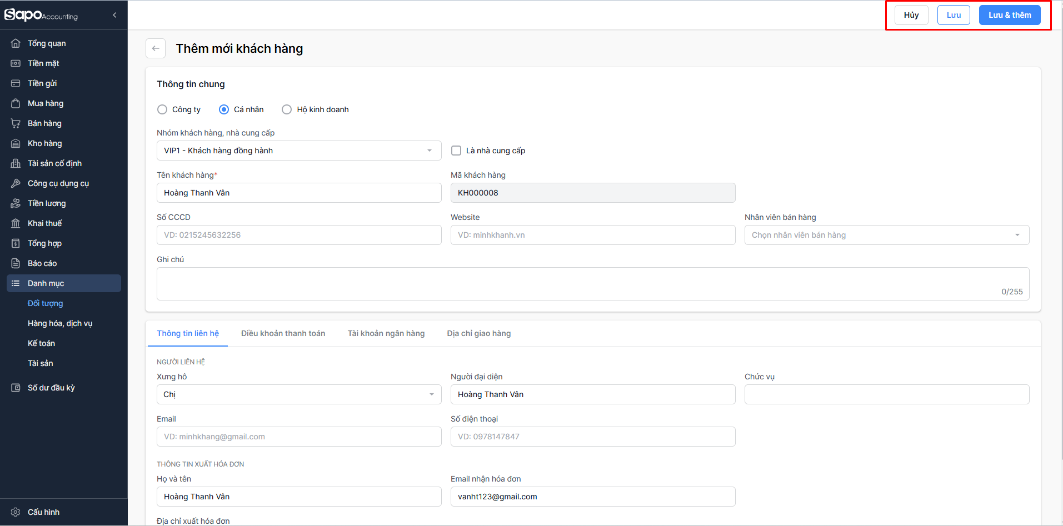Open Kho hàng warehouse icon
Viewport: 1063px width, 526px height.
(x=16, y=143)
